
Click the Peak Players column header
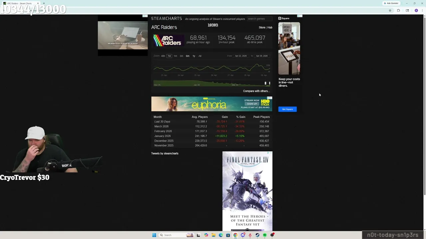[261, 117]
